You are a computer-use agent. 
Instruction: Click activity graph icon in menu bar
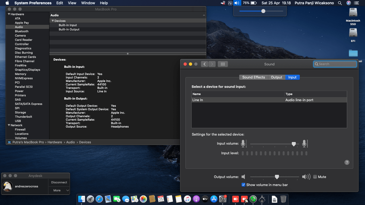click(x=230, y=3)
